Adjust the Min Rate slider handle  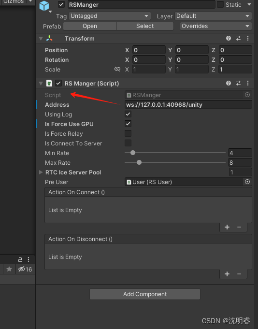click(x=133, y=153)
